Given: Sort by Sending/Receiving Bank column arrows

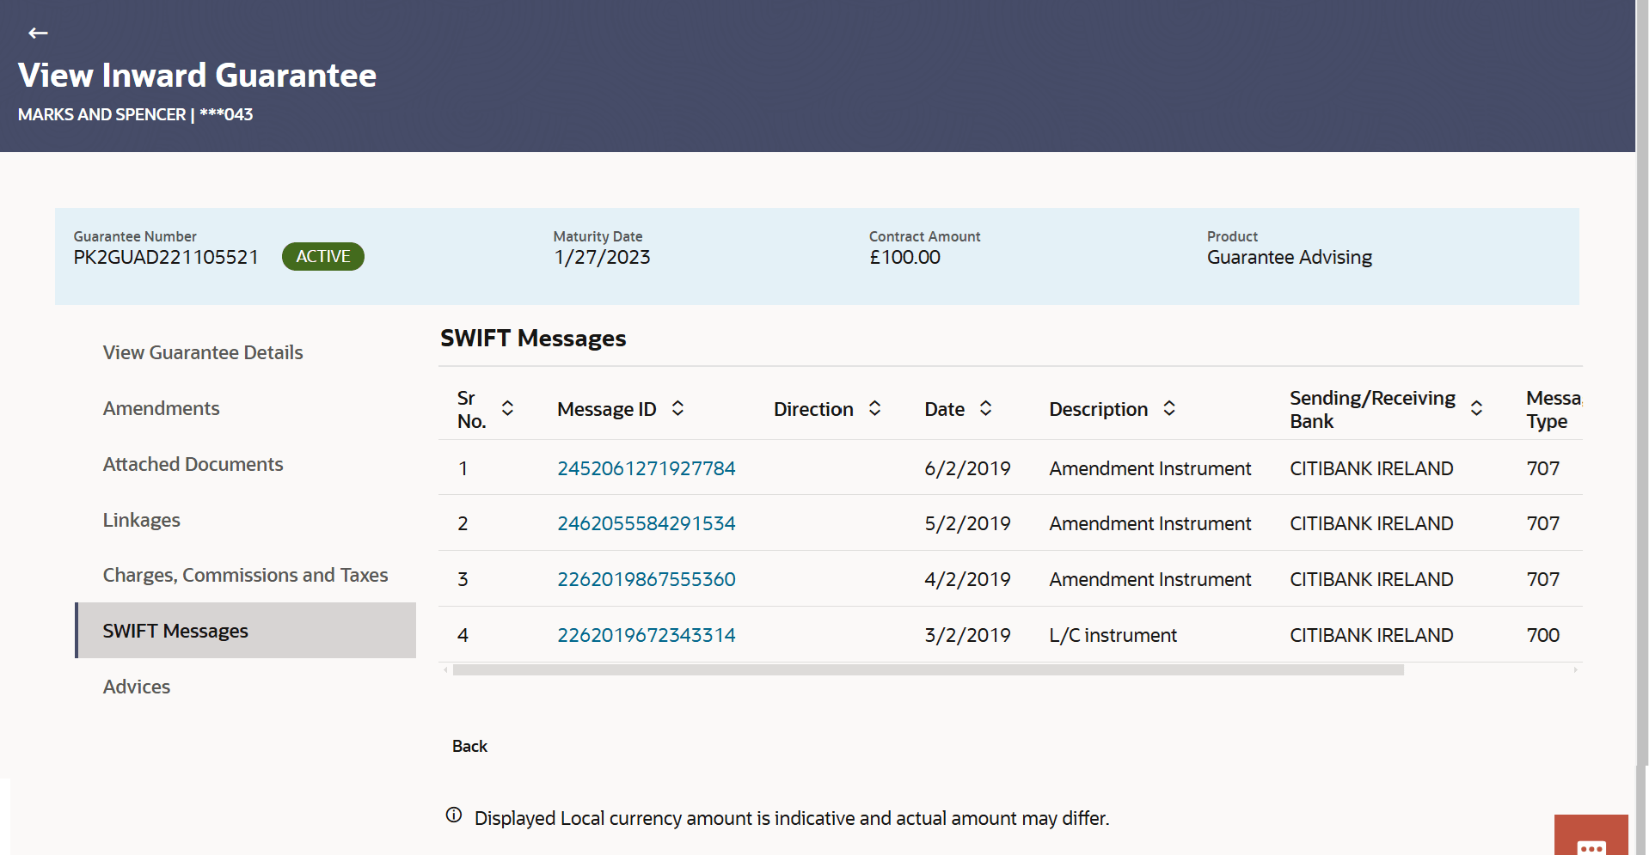Looking at the screenshot, I should (1476, 409).
